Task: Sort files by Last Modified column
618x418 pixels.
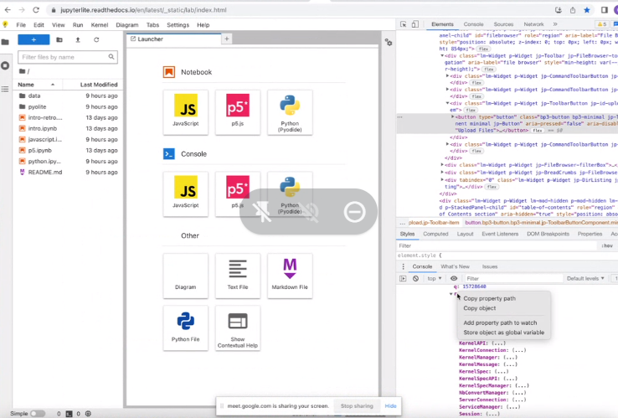Action: [x=93, y=85]
